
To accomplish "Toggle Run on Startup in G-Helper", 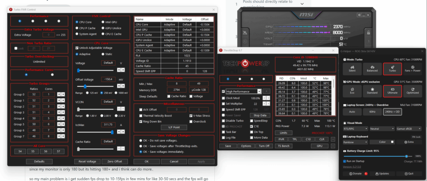I will click(344, 161).
